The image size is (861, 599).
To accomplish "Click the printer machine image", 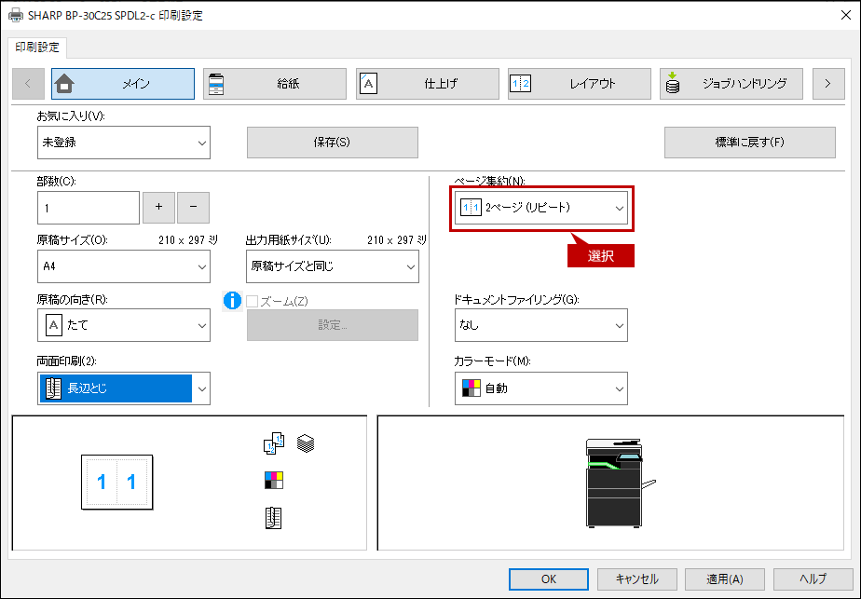I will coord(621,483).
